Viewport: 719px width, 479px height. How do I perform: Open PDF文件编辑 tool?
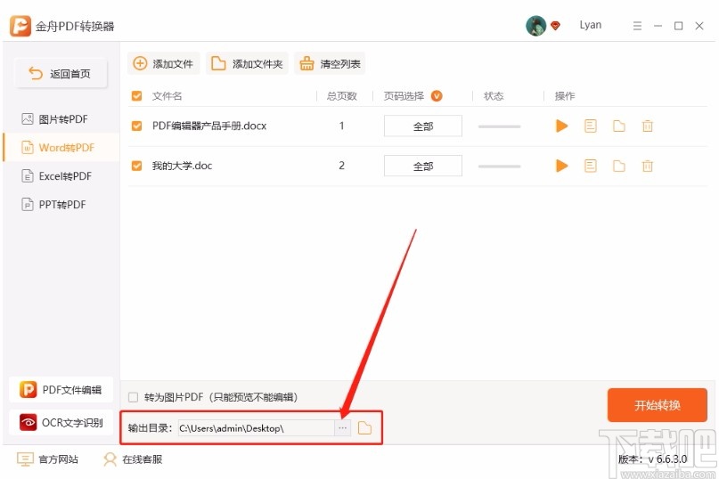(61, 390)
